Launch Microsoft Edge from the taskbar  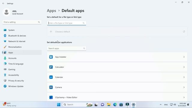click(115, 105)
